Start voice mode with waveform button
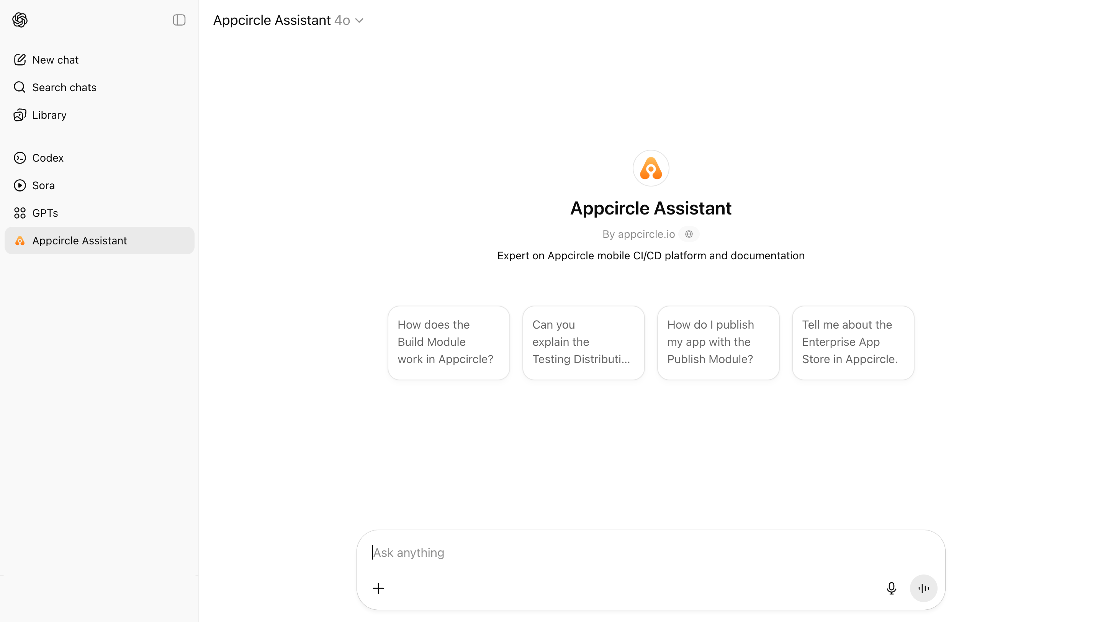Viewport: 1103px width, 622px height. (924, 588)
